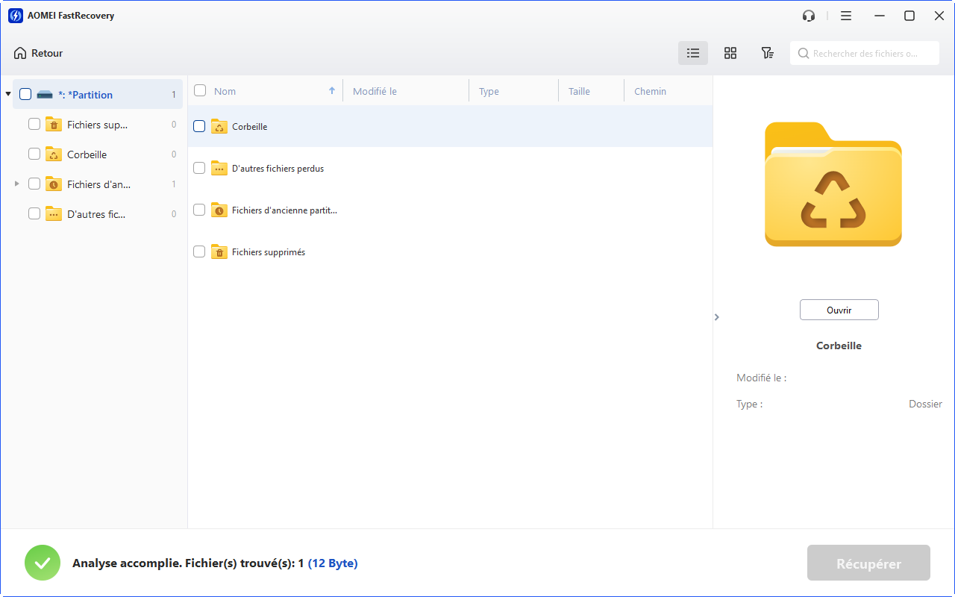Open the hamburger menu in title bar
This screenshot has width=955, height=597.
[845, 16]
